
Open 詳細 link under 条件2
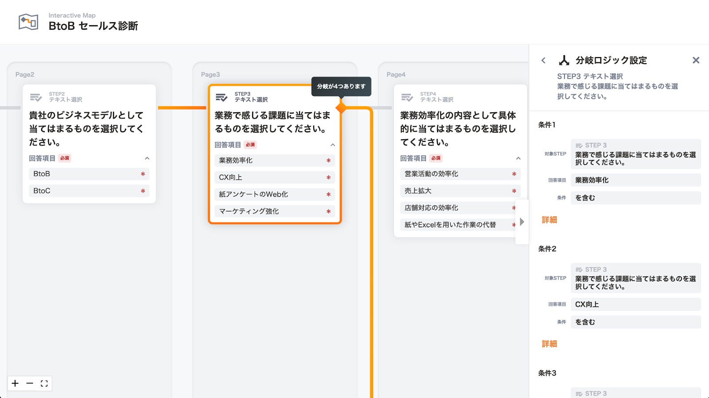549,344
